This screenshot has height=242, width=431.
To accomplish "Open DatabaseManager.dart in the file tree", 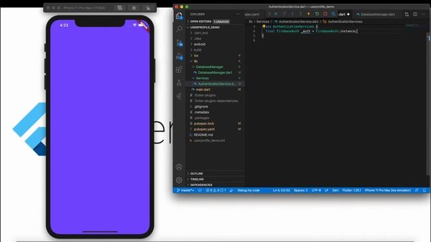I will [215, 73].
